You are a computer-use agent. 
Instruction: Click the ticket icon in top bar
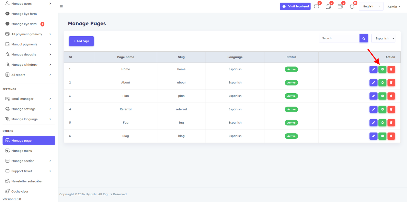(316, 6)
